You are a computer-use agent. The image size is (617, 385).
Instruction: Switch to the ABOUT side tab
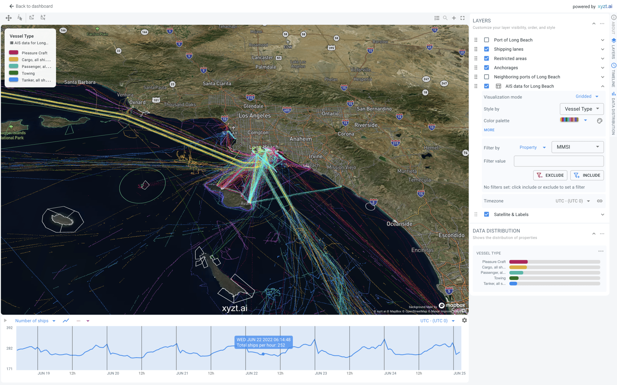pyautogui.click(x=613, y=28)
